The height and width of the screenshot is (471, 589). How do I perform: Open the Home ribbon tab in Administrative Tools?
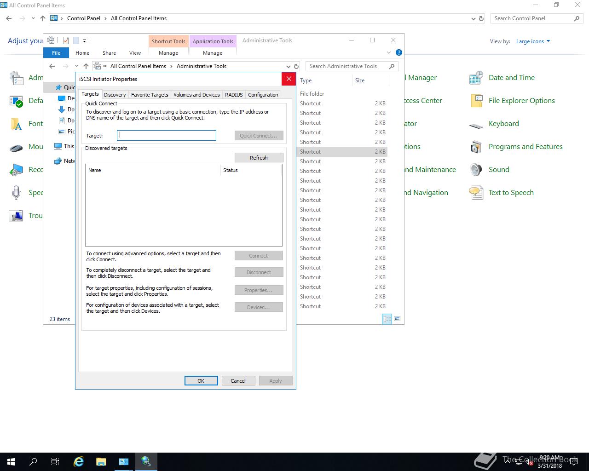82,53
